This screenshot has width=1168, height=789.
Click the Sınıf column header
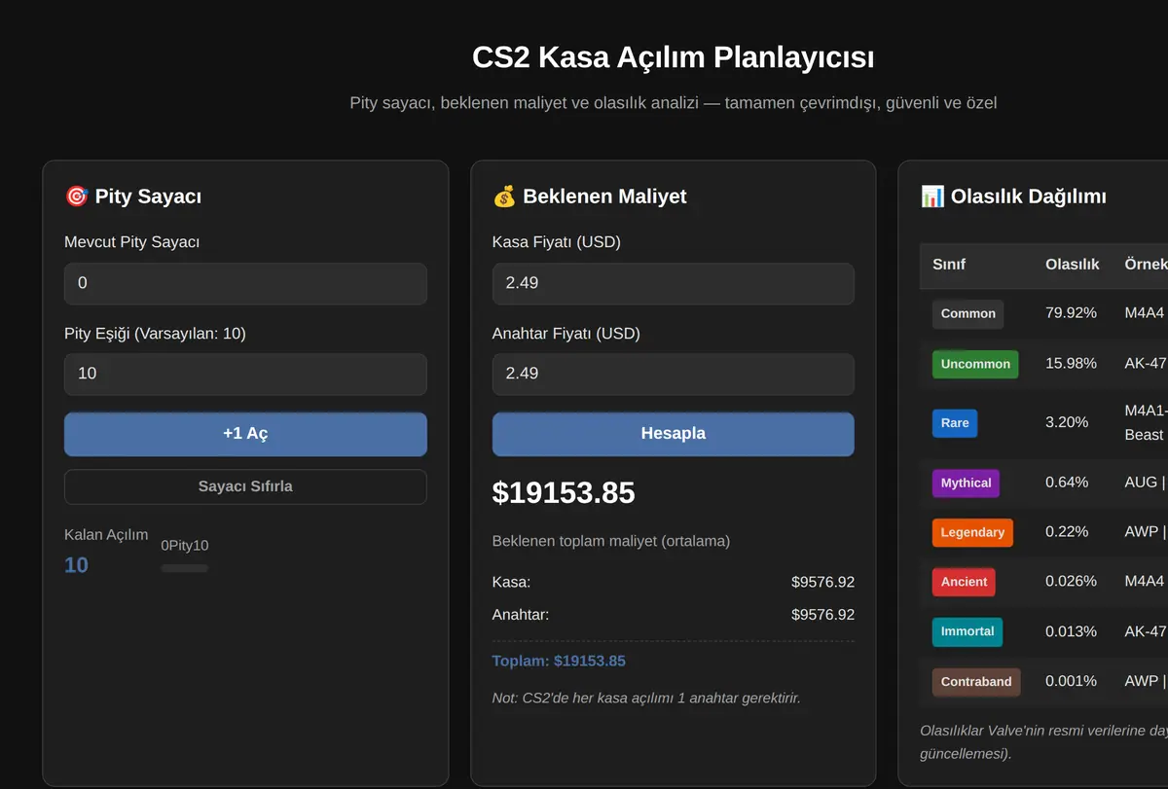coord(949,264)
